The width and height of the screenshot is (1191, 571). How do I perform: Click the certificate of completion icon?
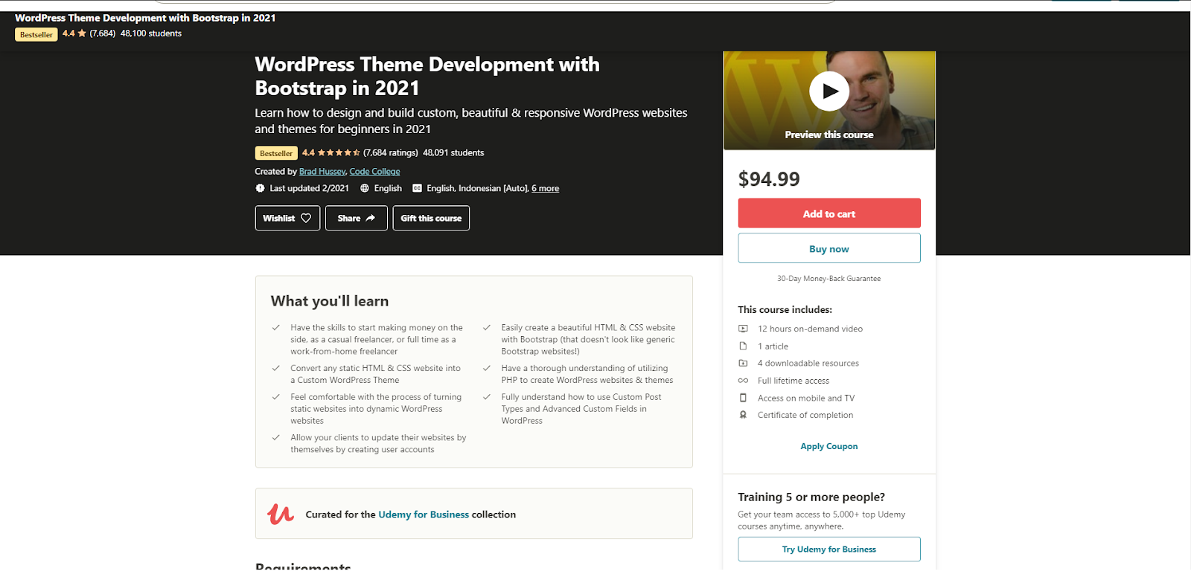click(743, 415)
